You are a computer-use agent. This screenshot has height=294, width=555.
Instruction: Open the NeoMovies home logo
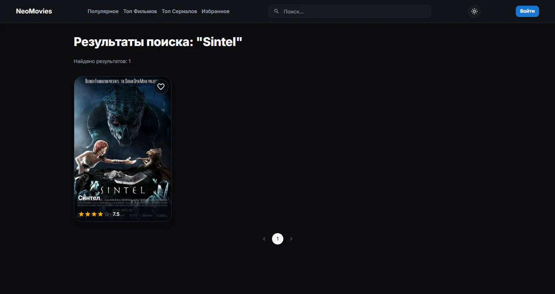pos(34,11)
